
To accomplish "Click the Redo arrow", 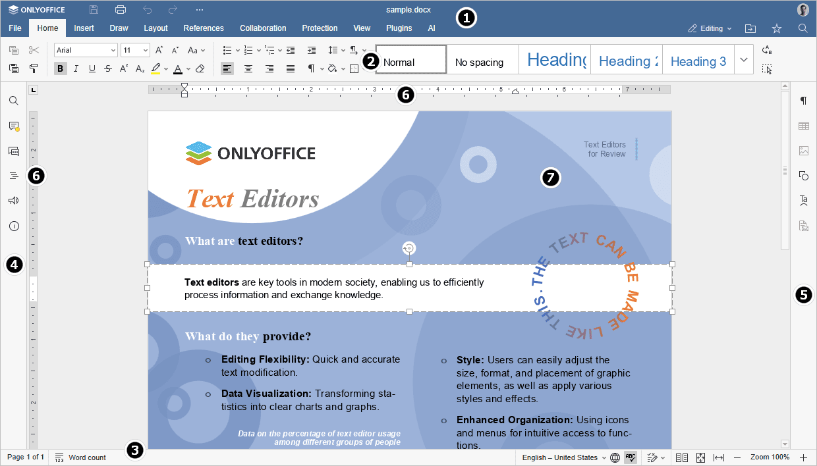I will point(173,10).
